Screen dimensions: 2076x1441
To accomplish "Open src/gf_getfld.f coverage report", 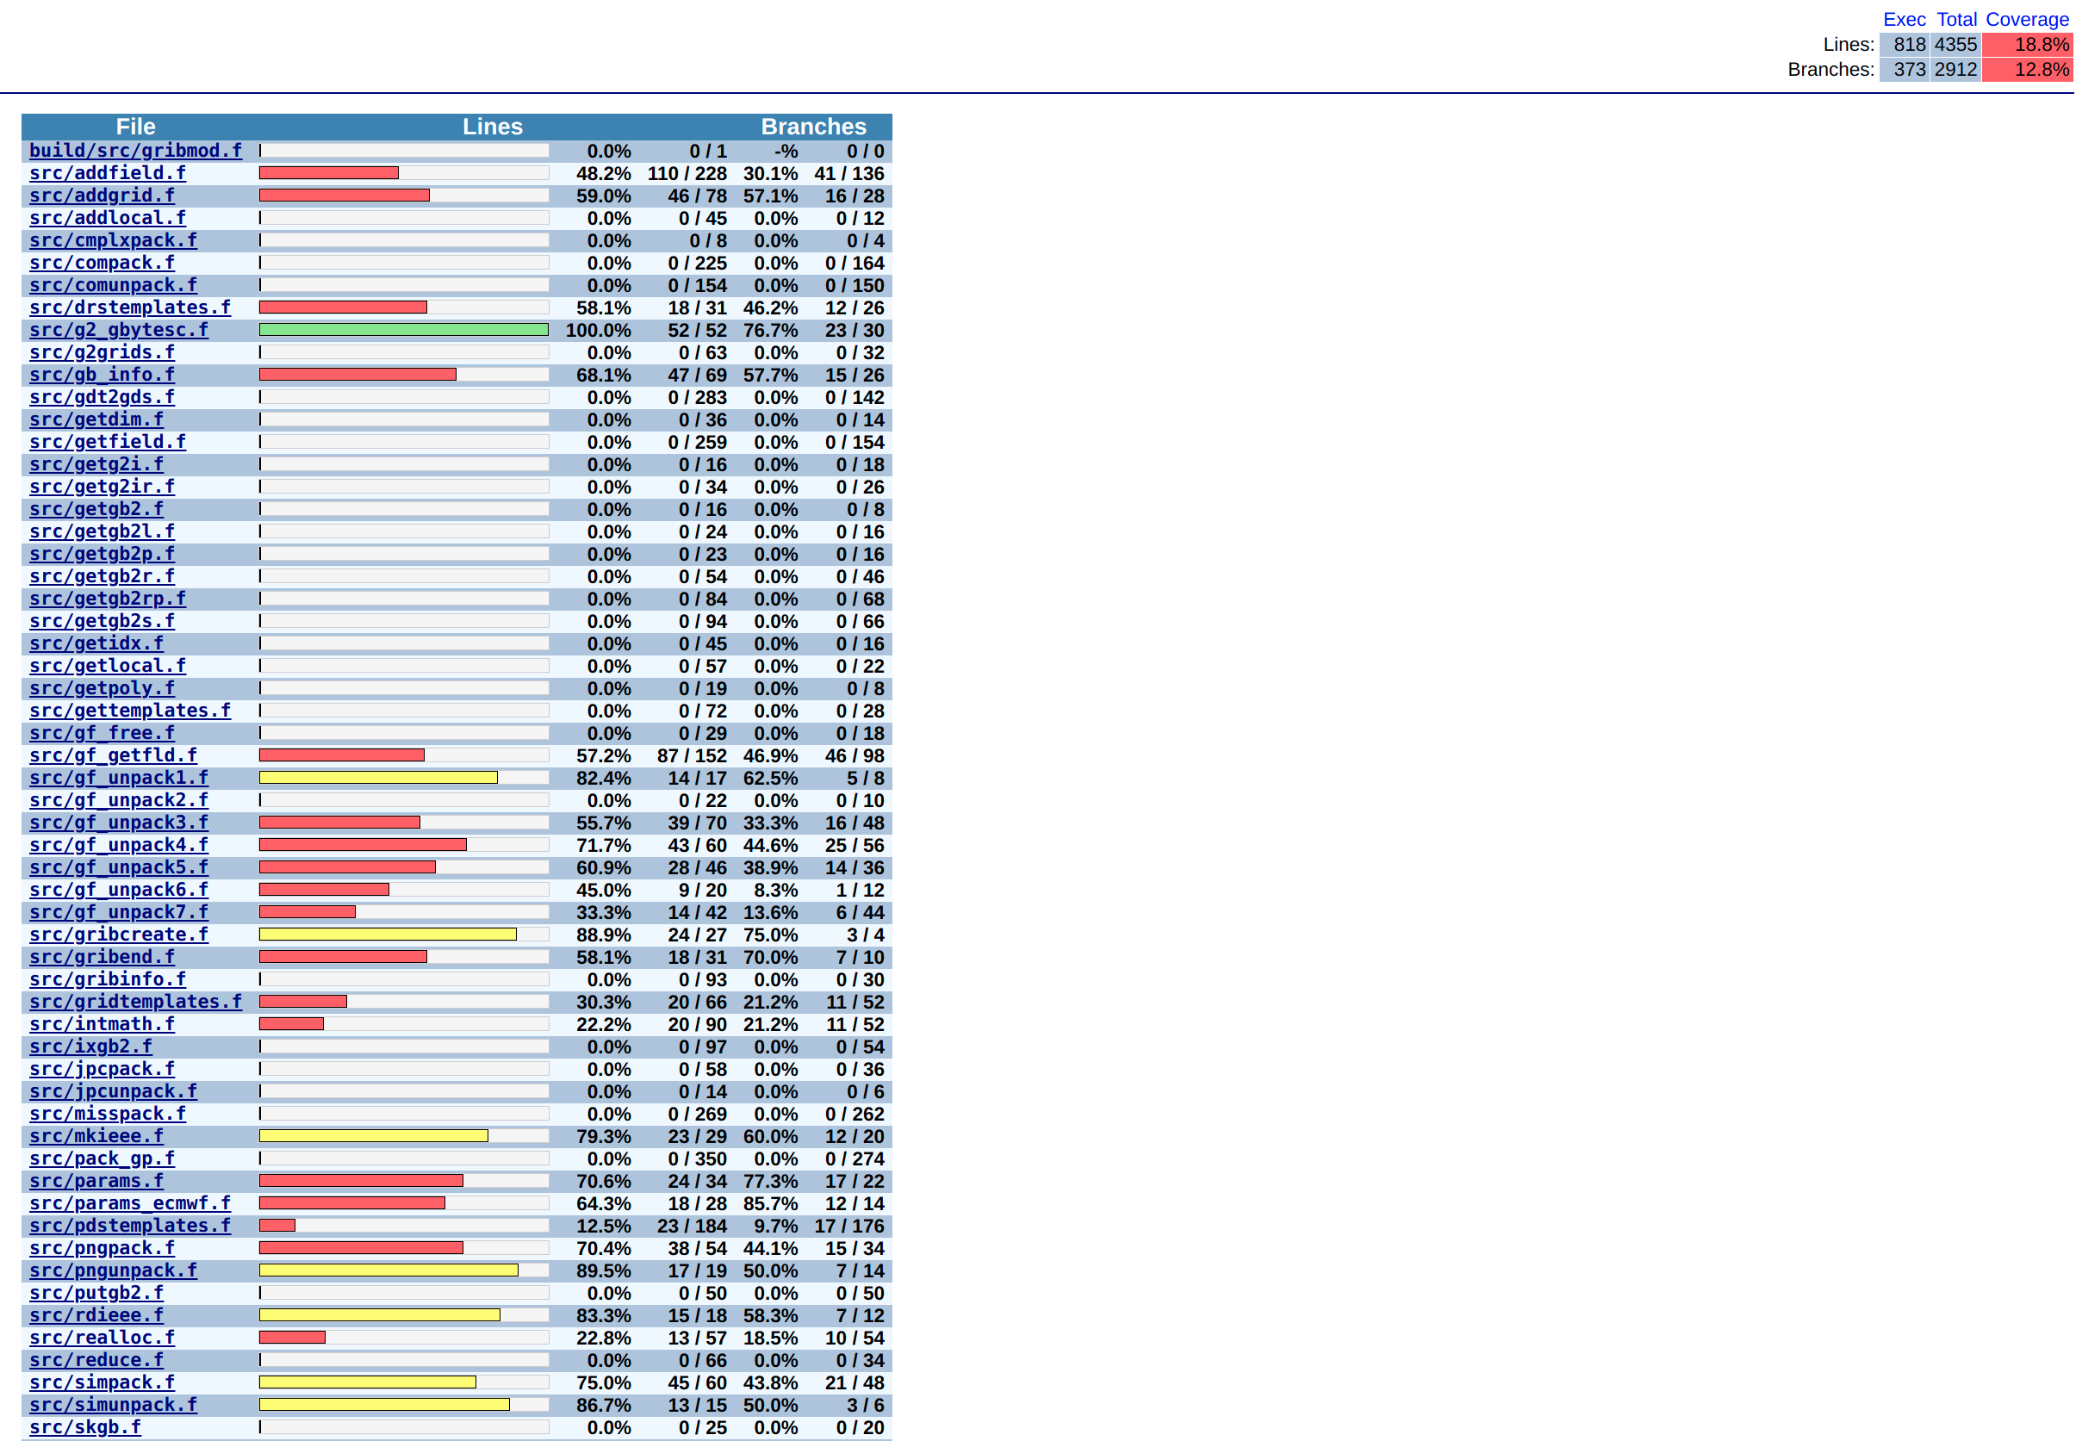I will pyautogui.click(x=113, y=755).
